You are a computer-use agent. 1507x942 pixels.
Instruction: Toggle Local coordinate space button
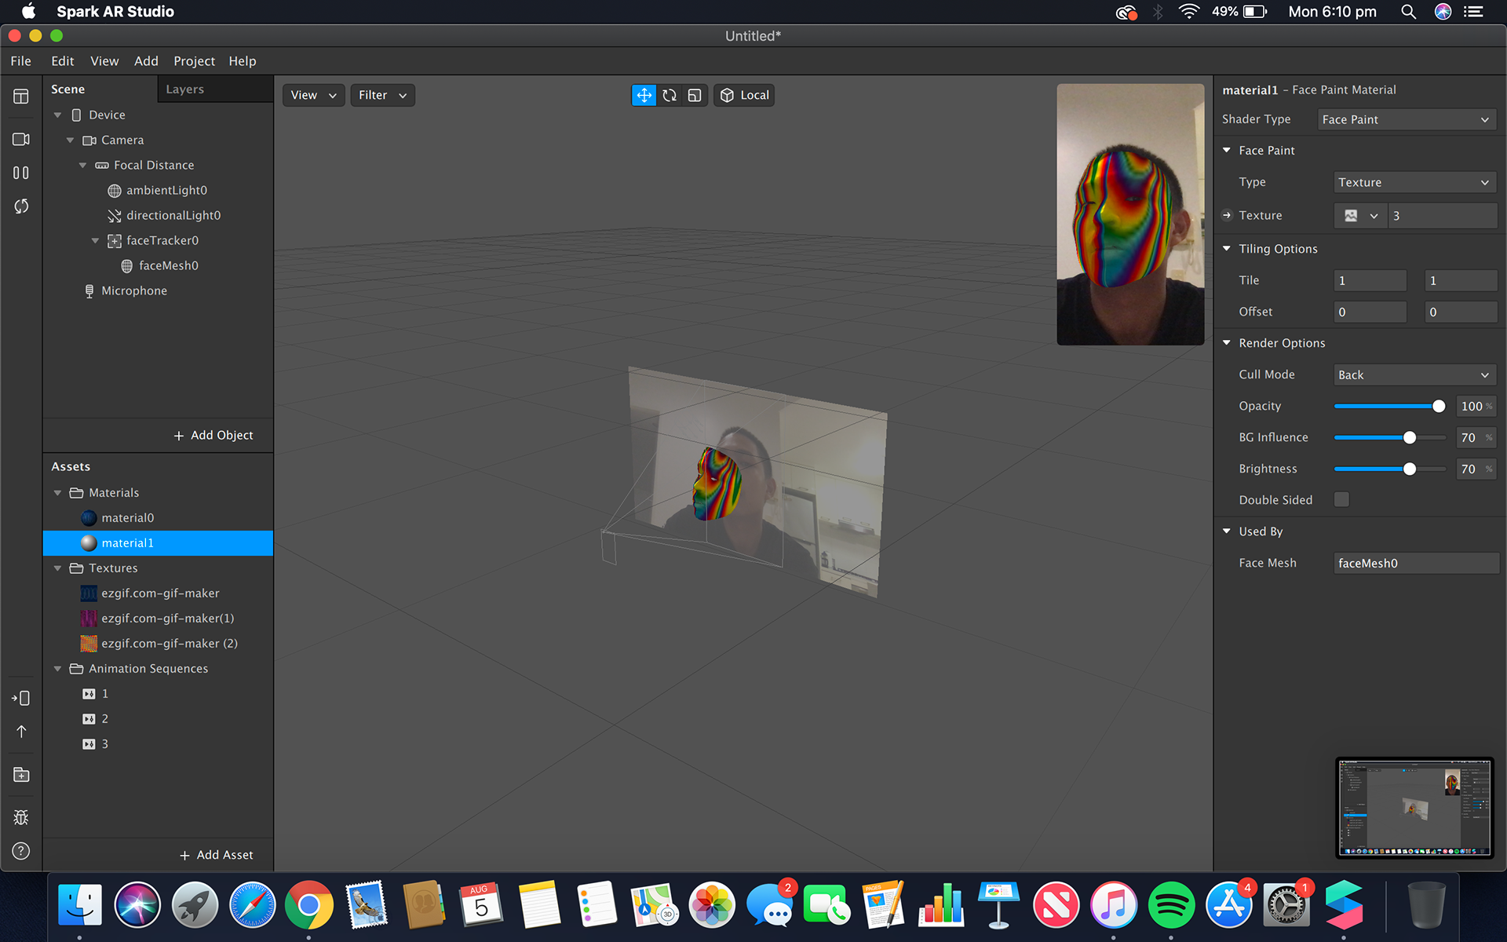click(x=744, y=95)
